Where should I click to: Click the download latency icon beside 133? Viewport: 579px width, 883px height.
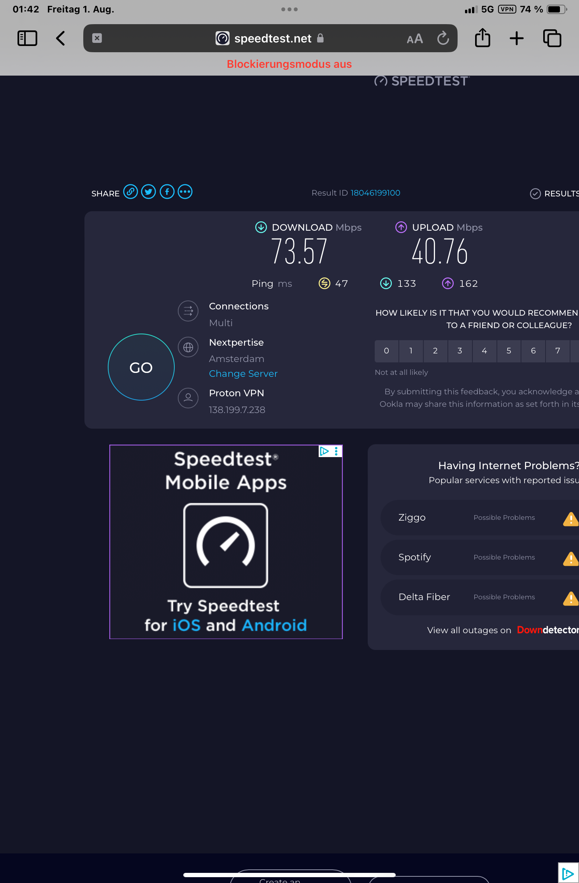386,283
